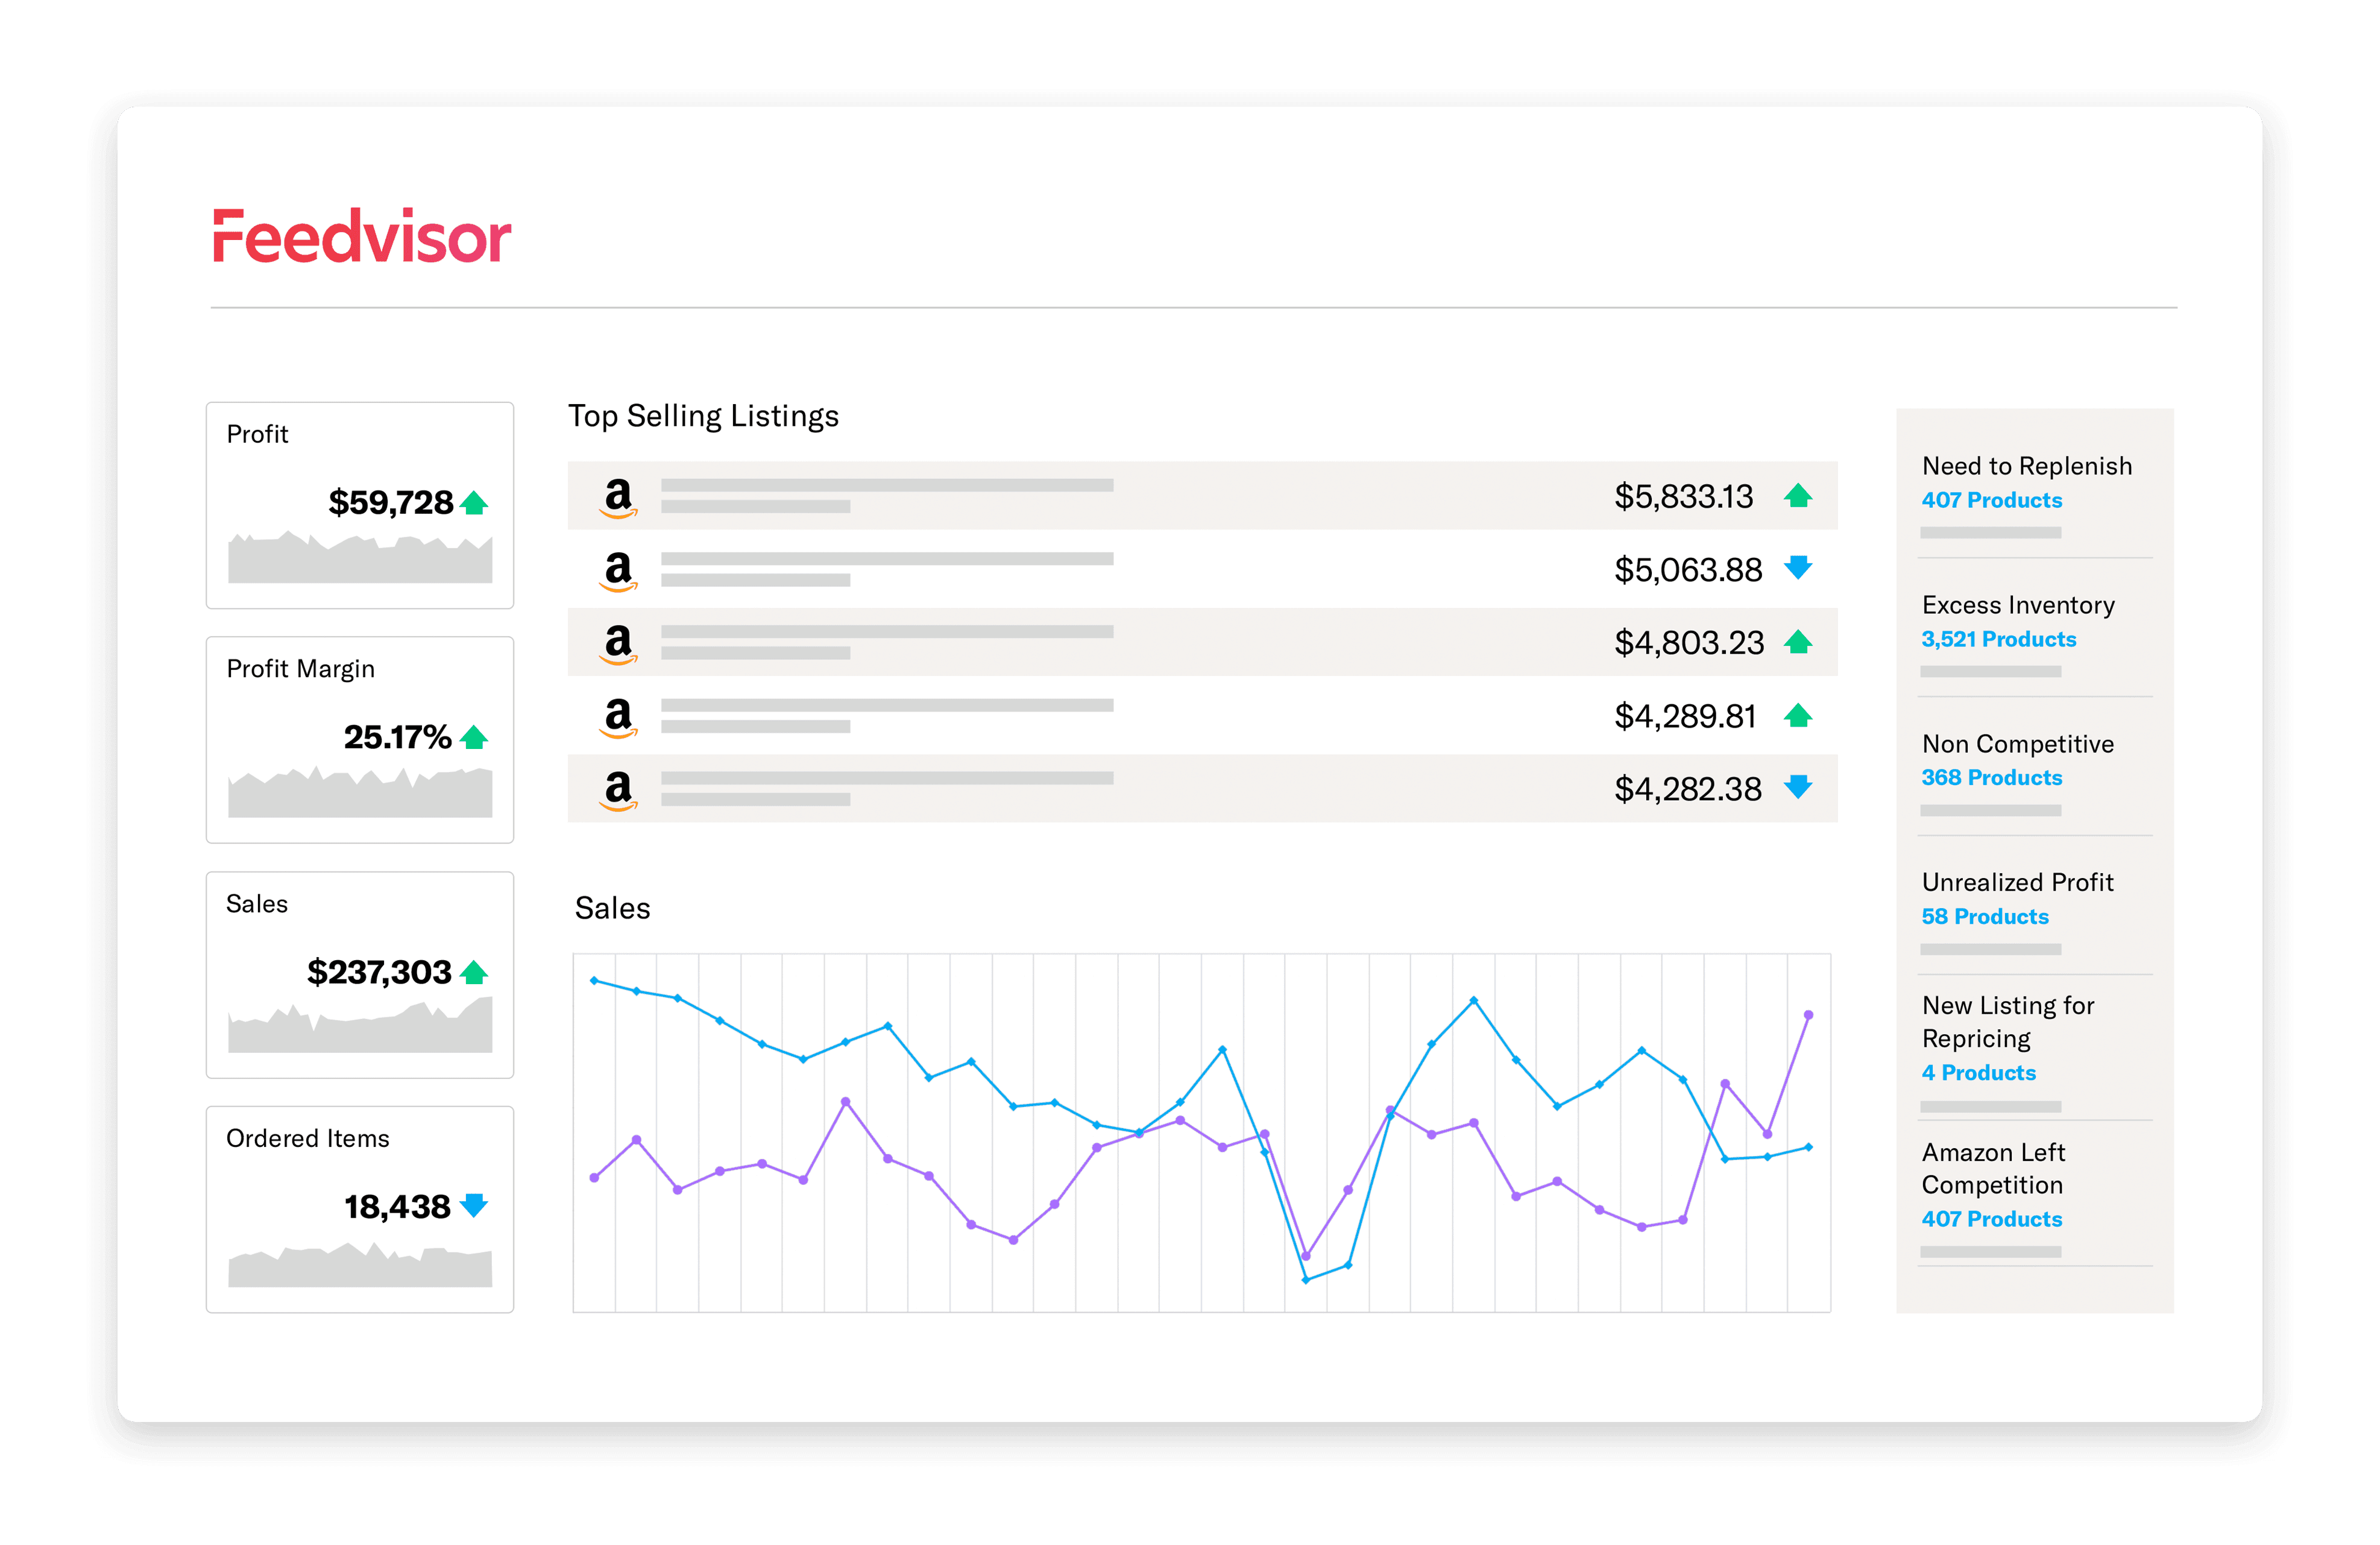
Task: Click the 18,438 ordered items value
Action: coord(397,1207)
